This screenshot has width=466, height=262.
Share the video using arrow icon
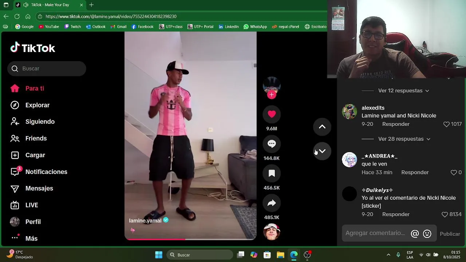tap(272, 203)
